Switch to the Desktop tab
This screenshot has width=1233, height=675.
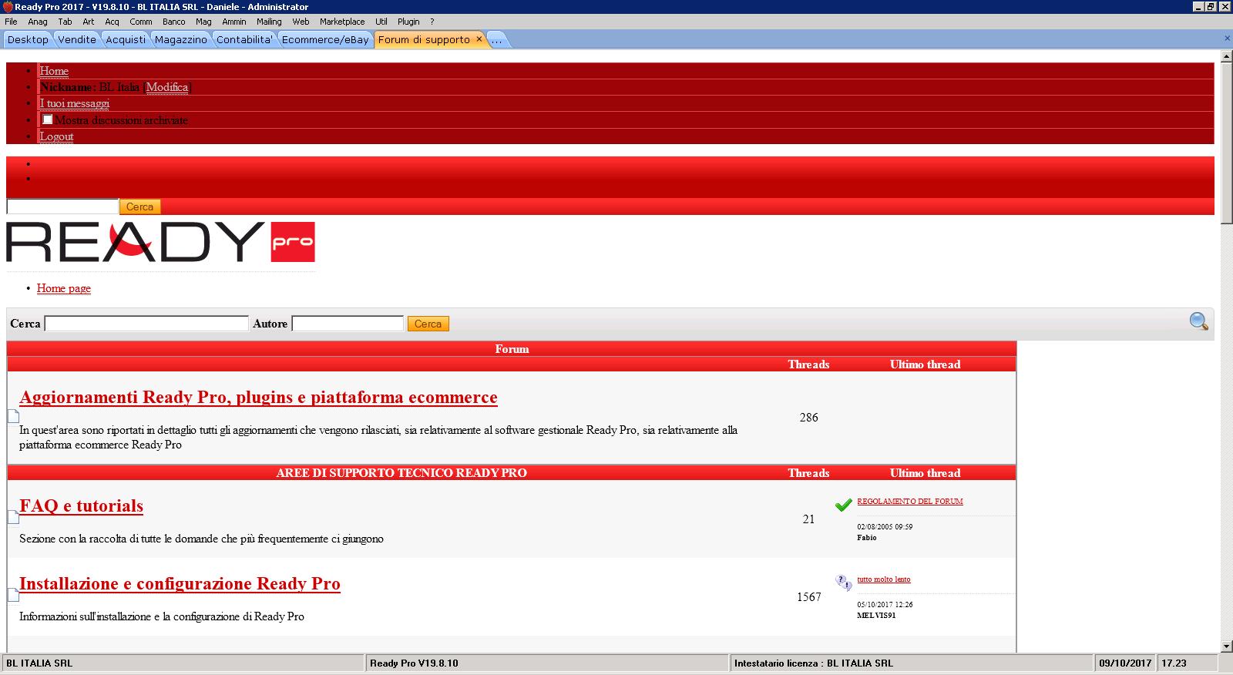[28, 39]
